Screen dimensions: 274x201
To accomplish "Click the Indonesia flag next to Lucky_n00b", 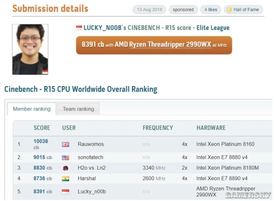I will (x=66, y=192).
